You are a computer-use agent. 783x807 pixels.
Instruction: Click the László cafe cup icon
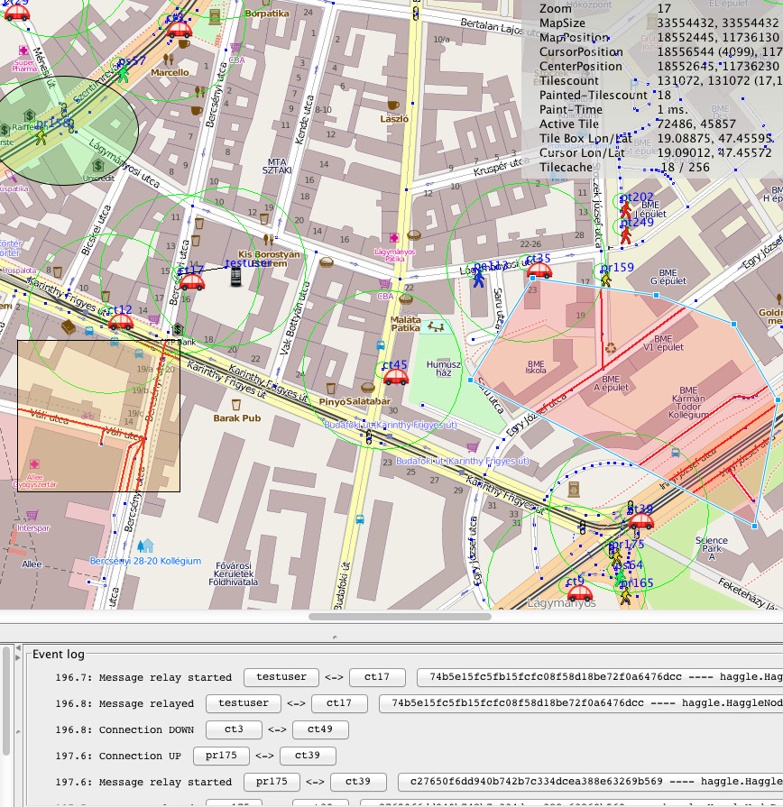[x=393, y=105]
